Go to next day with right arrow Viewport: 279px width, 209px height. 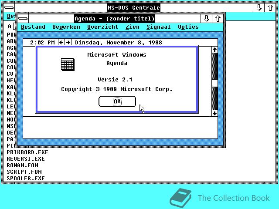pos(68,42)
